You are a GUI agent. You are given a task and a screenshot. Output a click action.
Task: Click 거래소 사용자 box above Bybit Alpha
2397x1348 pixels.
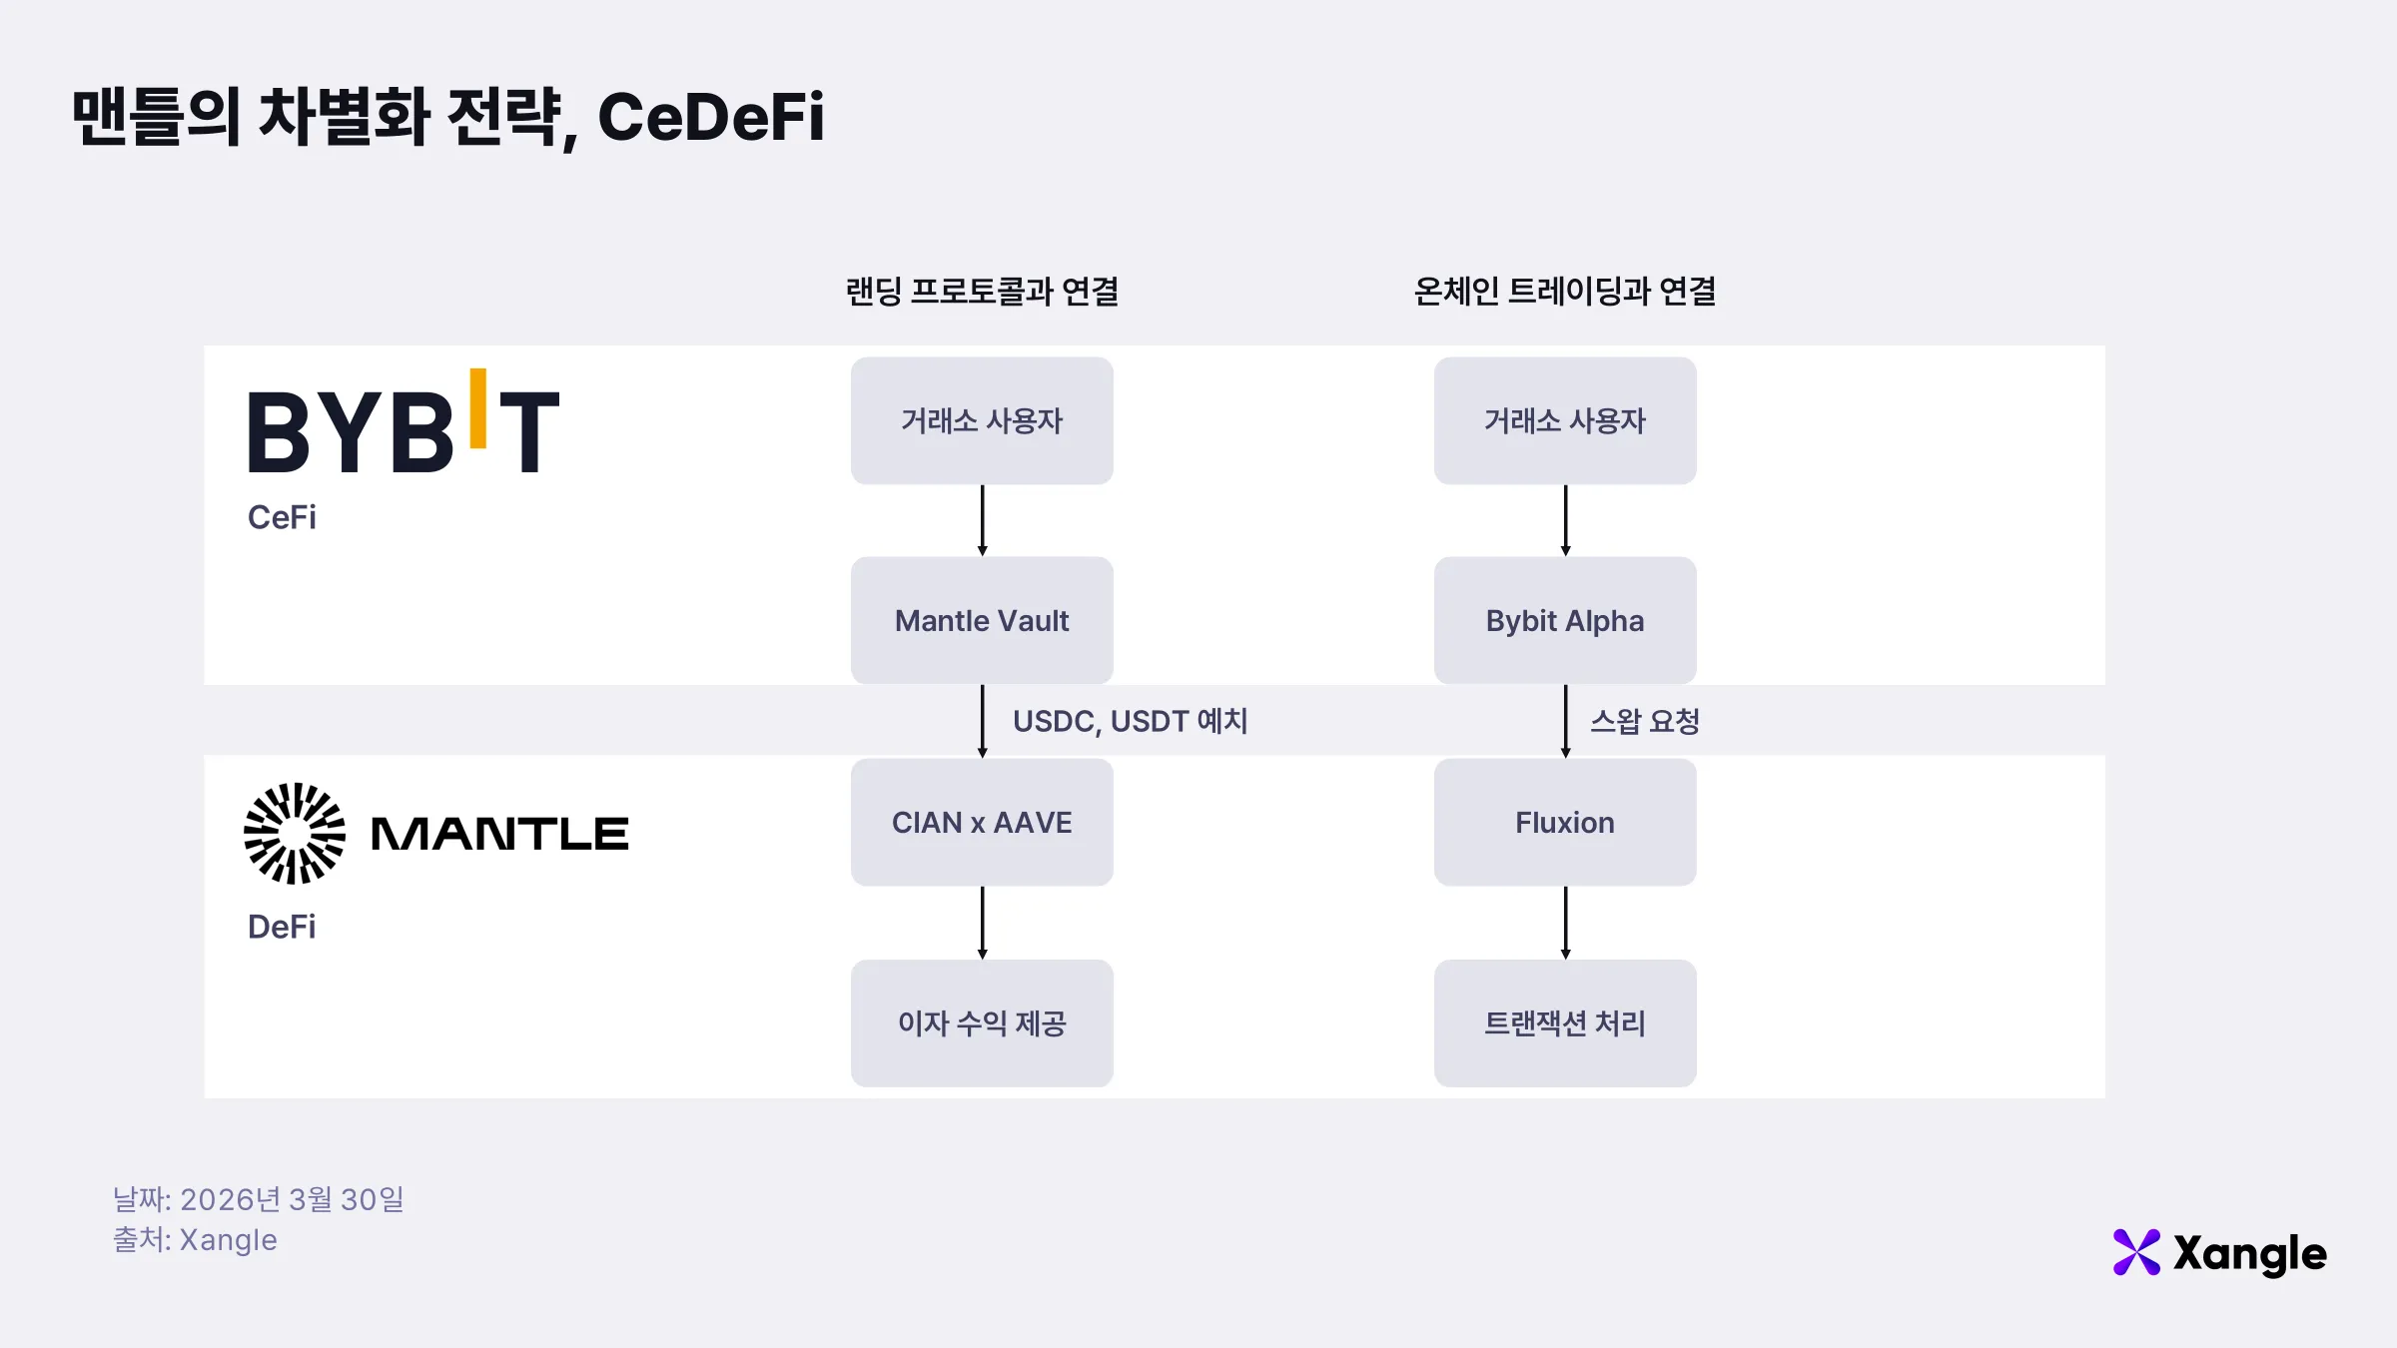[x=1564, y=420]
